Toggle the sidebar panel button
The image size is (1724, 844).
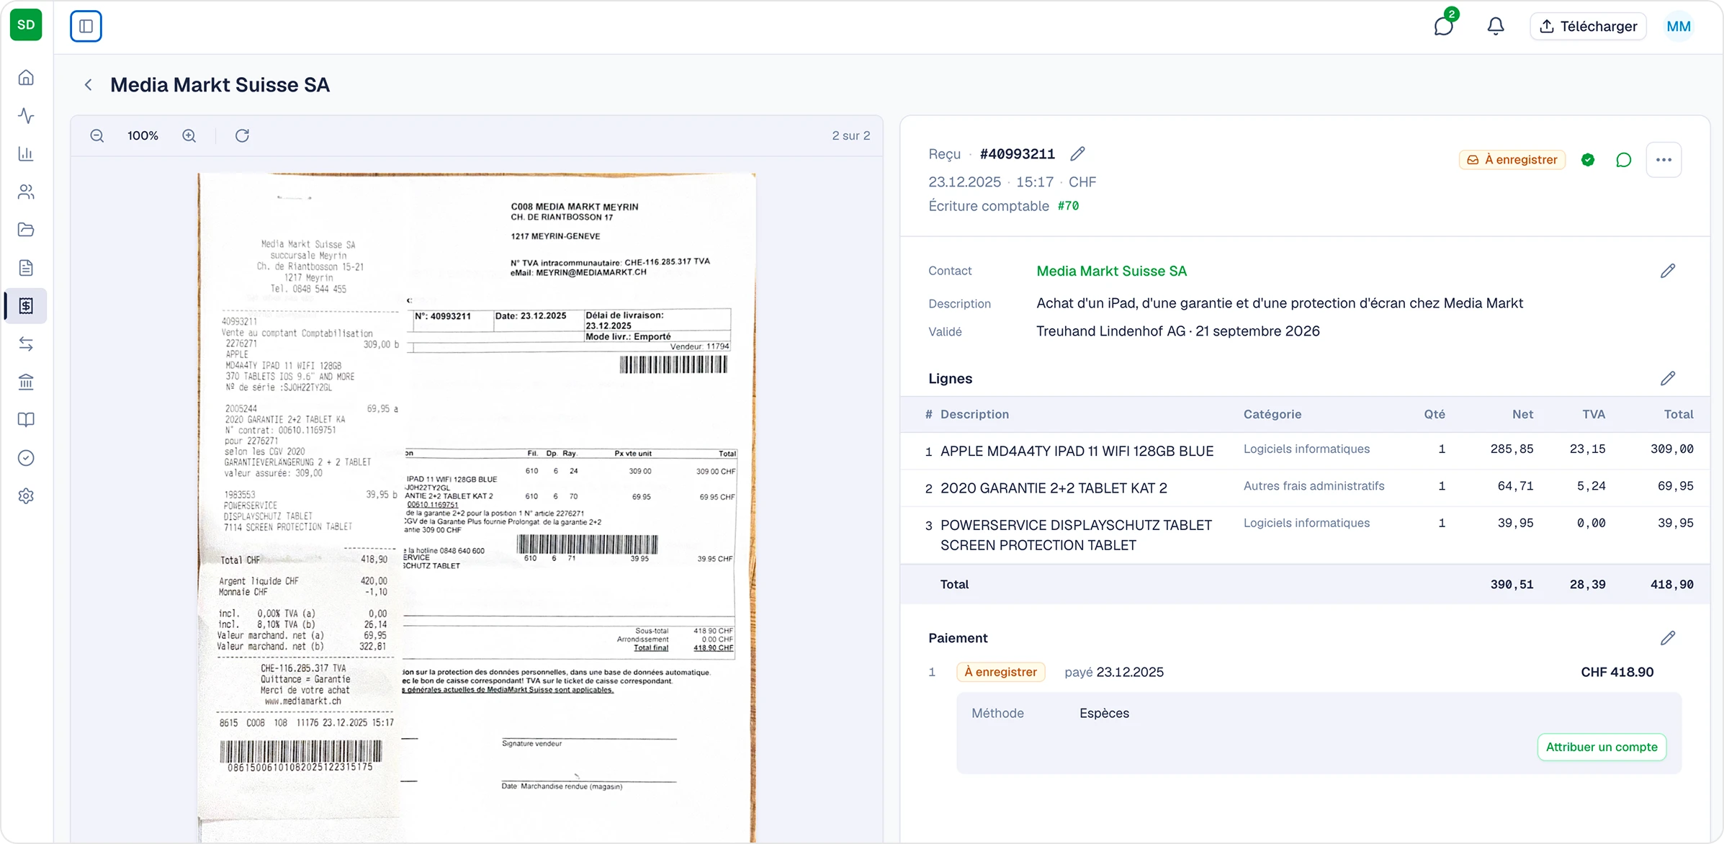[86, 27]
